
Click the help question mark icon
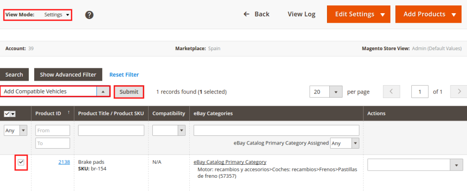click(89, 15)
